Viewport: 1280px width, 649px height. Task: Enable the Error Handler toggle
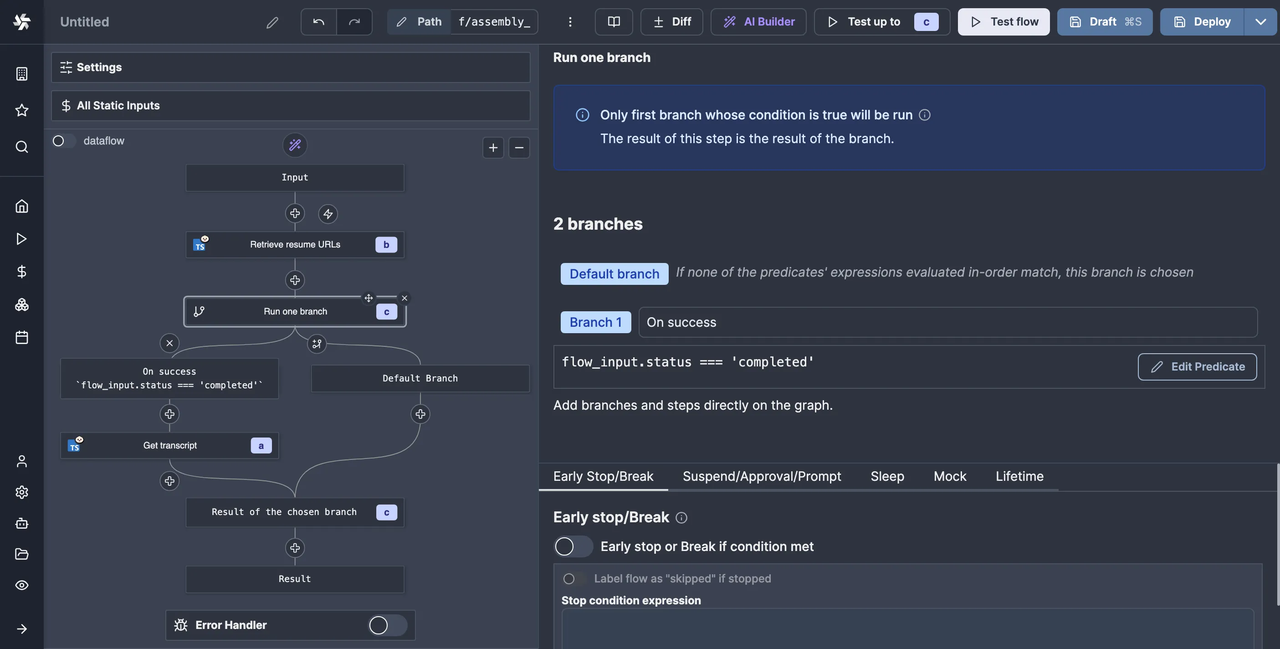tap(388, 625)
